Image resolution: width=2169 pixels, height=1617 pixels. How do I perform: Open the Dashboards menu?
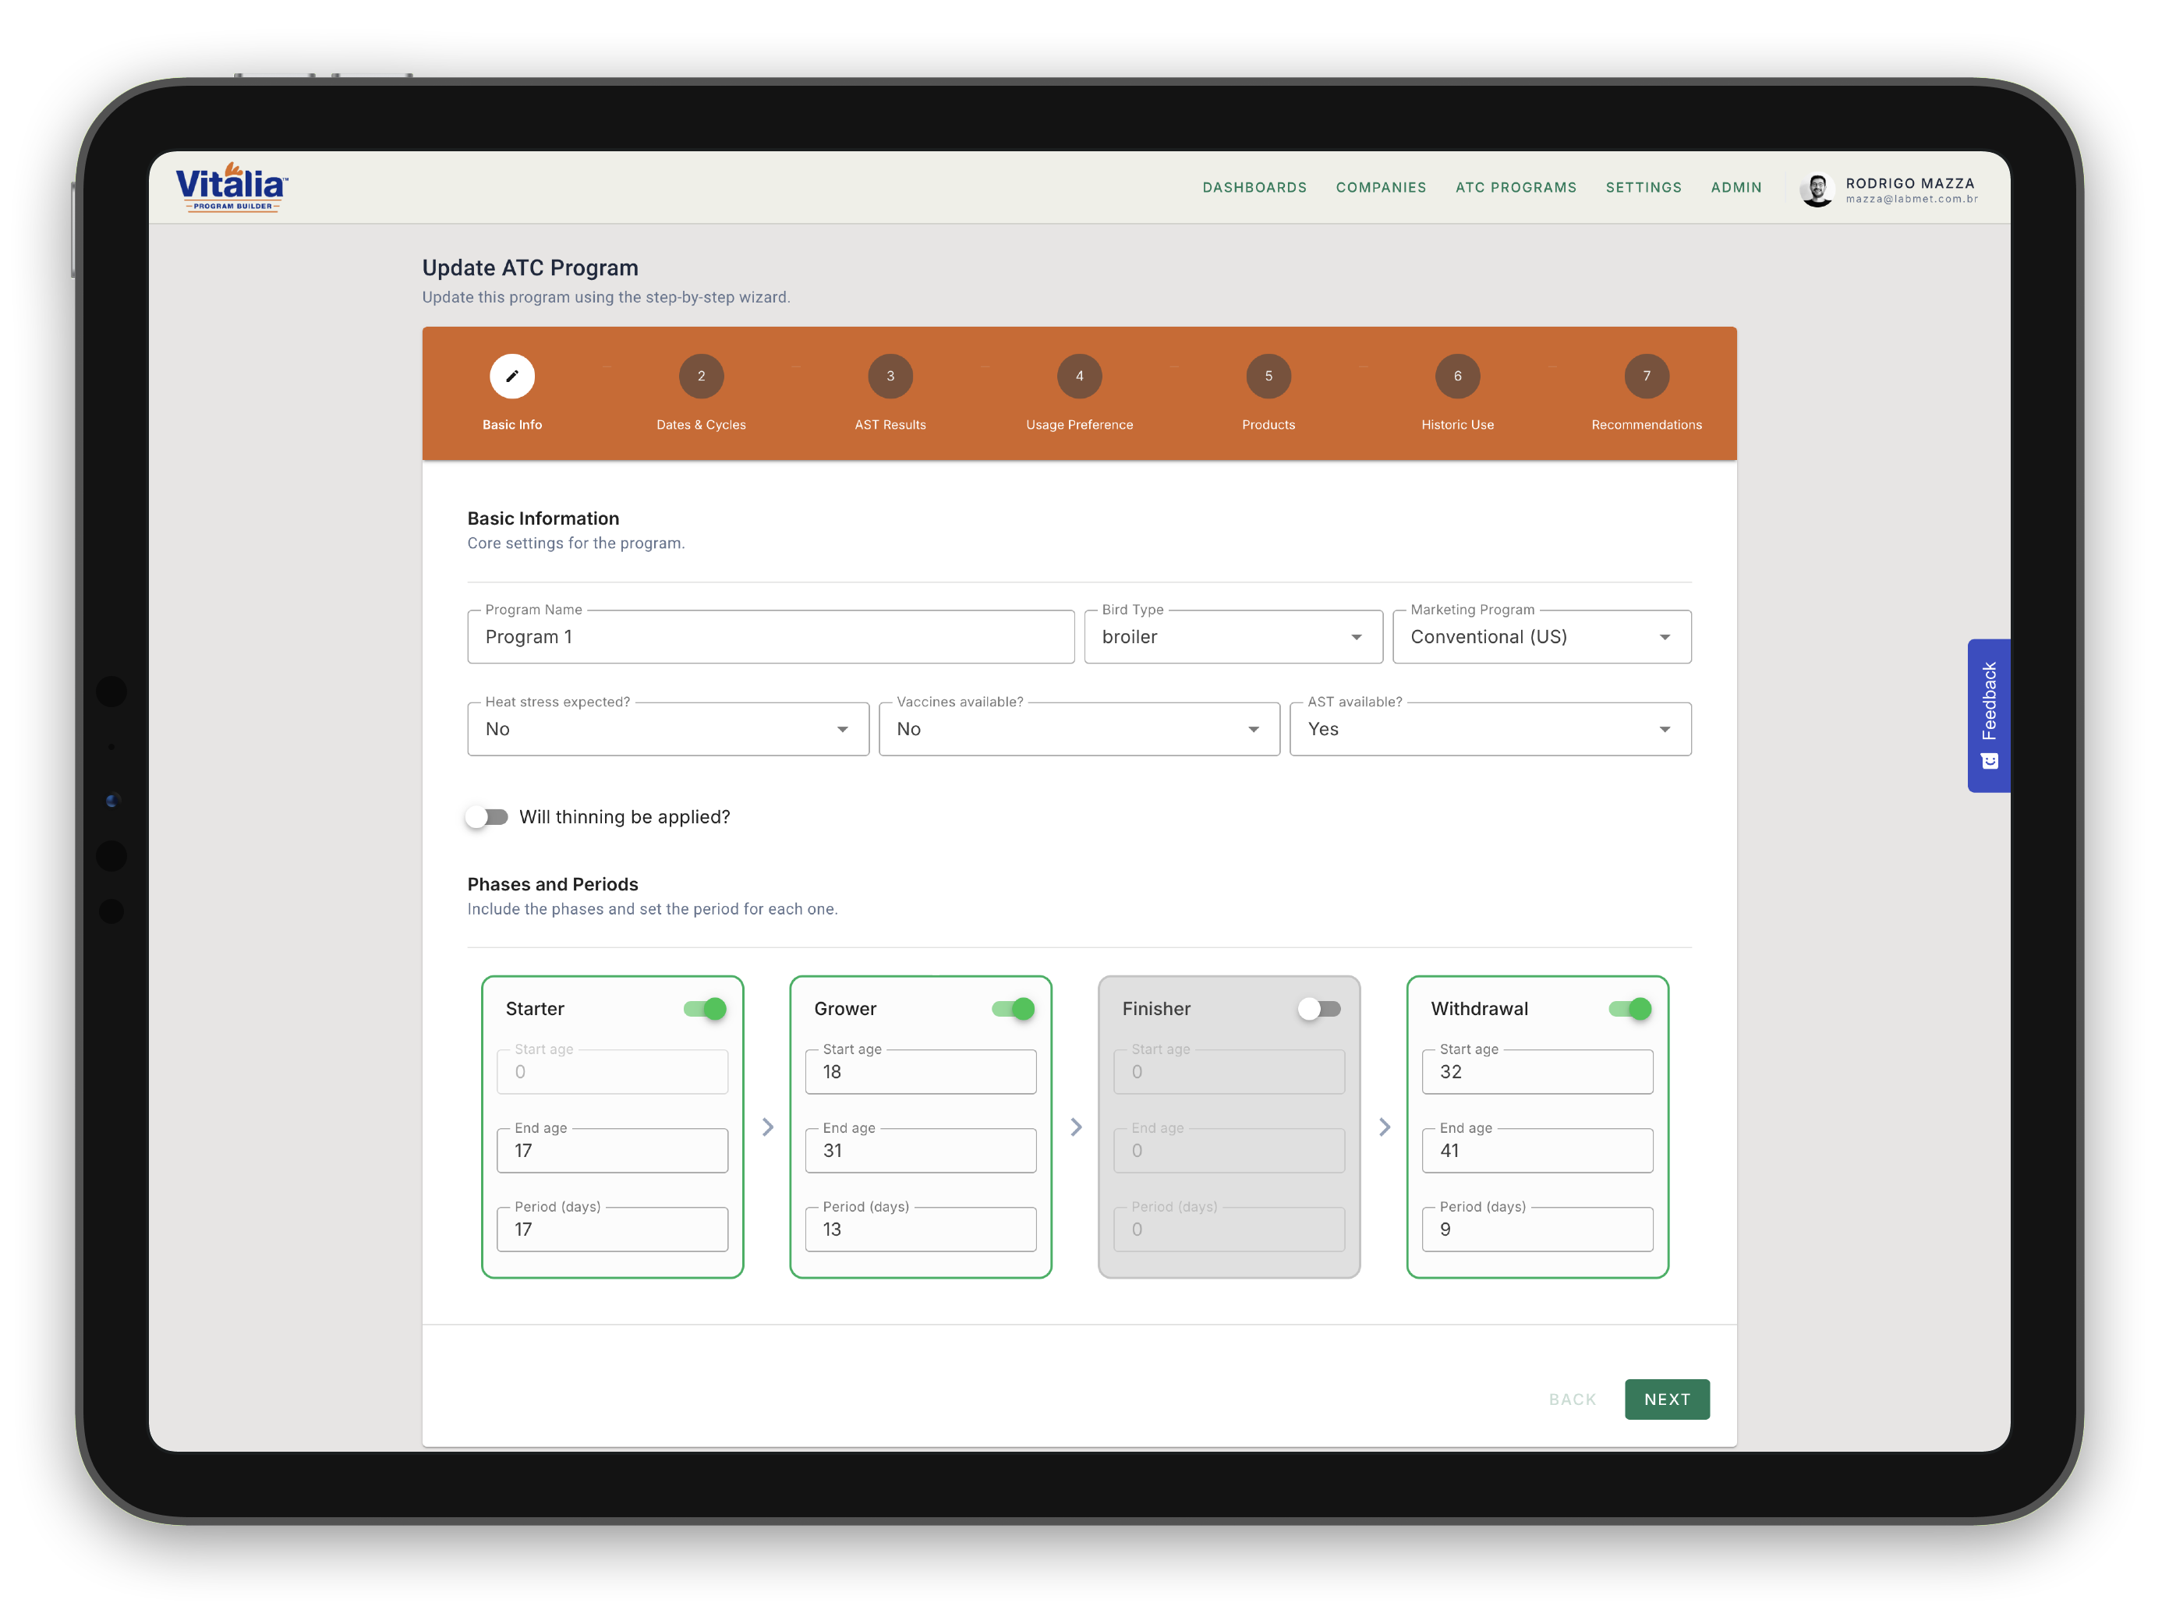[x=1254, y=188]
